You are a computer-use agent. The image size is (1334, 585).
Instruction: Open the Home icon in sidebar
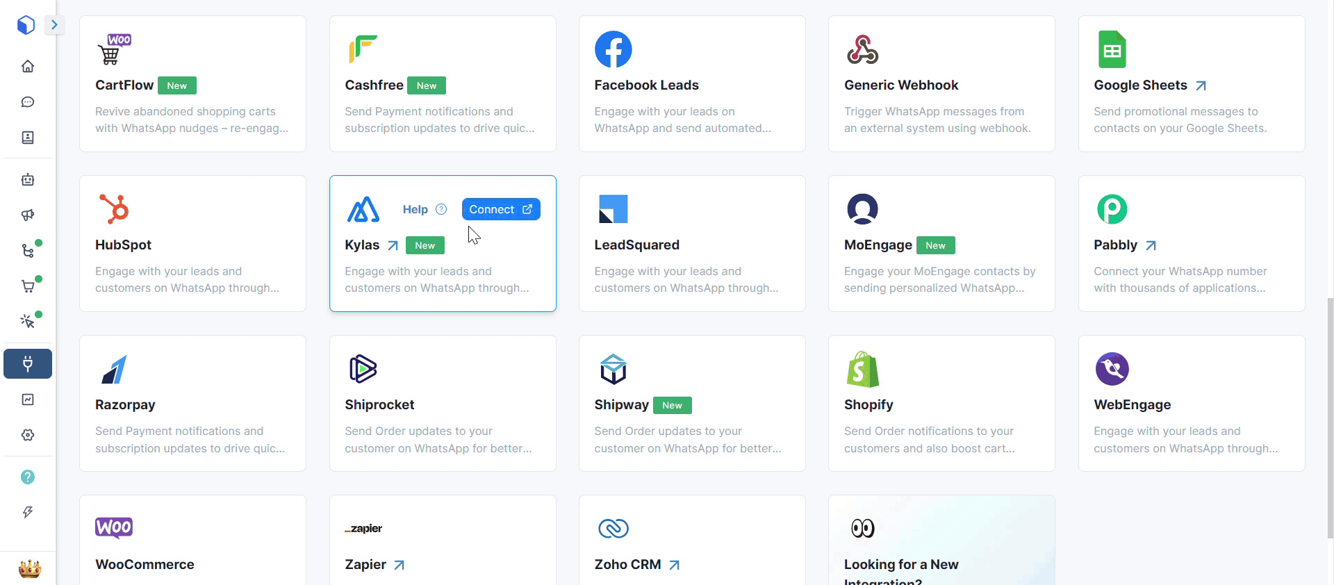[x=28, y=67]
